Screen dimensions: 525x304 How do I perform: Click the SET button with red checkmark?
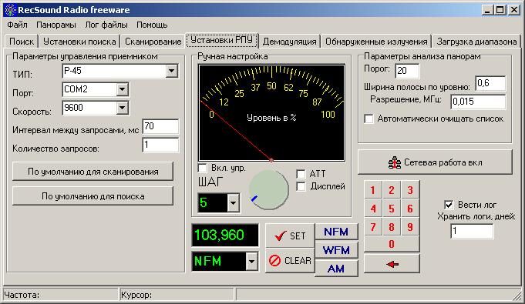(290, 236)
